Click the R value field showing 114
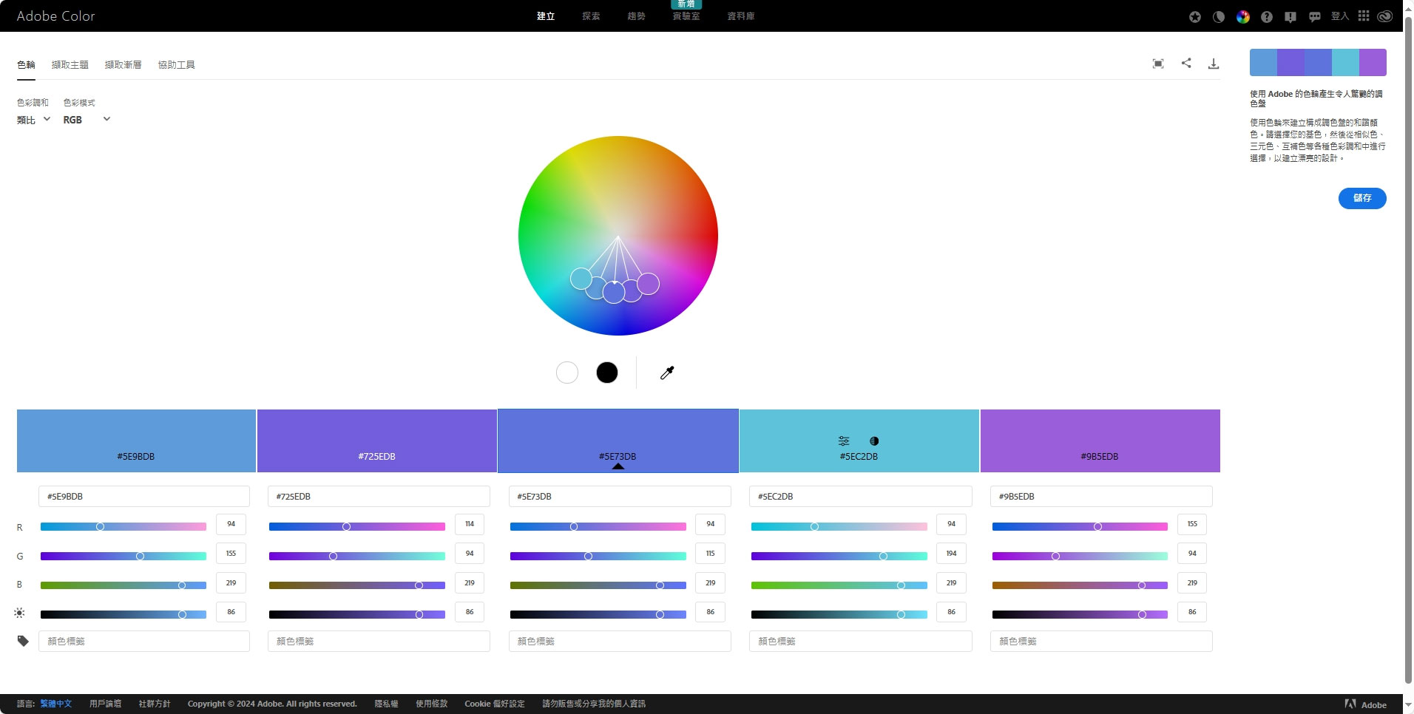1414x714 pixels. [x=470, y=524]
